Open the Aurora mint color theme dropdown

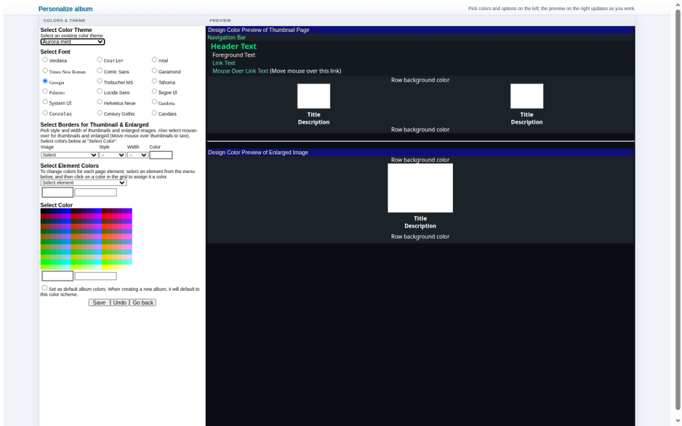tap(73, 42)
